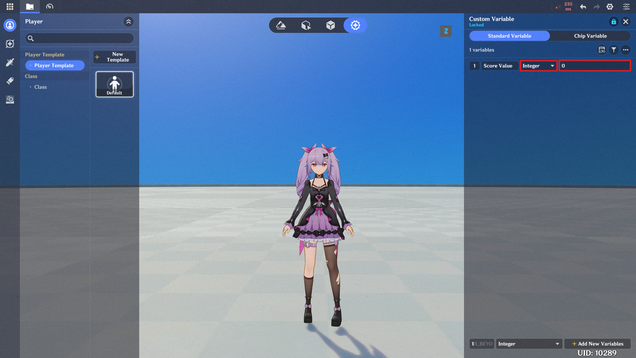Screen dimensions: 636x358
Task: Select Player Template tree item
Action: click(x=55, y=65)
